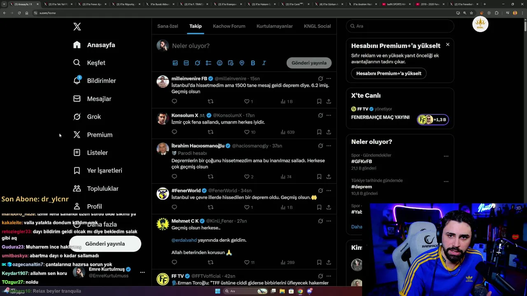Open more options on Konsolum X post
Screen dimensions: 527x296
click(x=329, y=116)
